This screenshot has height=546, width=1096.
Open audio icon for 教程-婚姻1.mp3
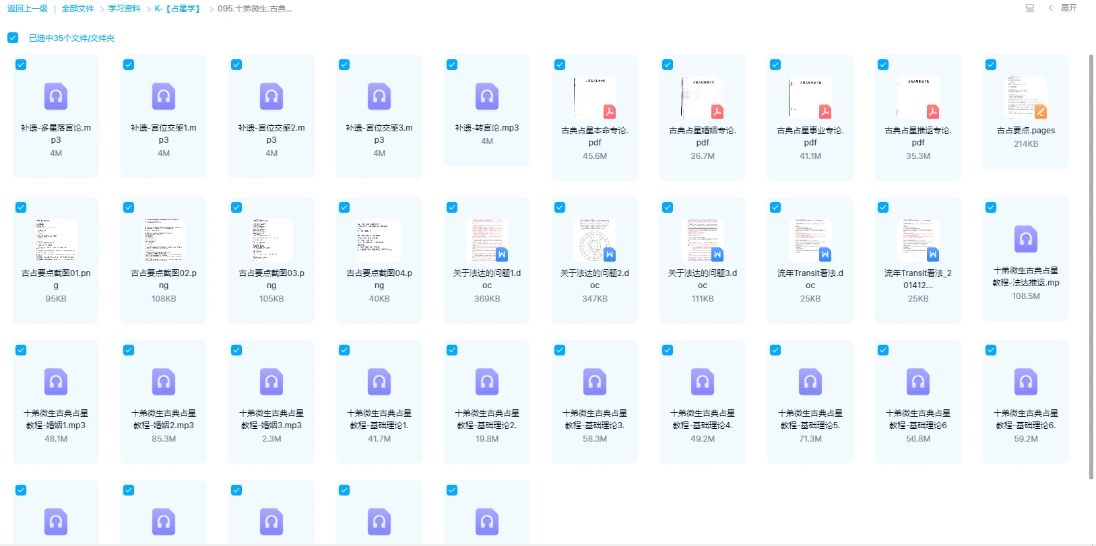[x=56, y=382]
